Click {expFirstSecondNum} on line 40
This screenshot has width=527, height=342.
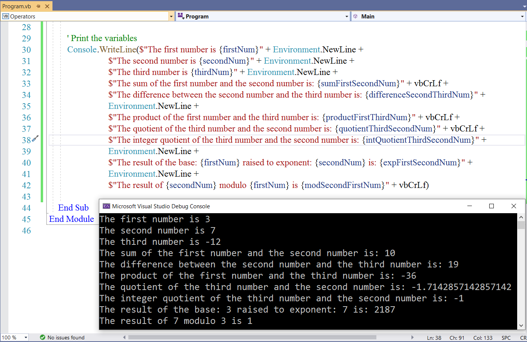click(x=420, y=162)
